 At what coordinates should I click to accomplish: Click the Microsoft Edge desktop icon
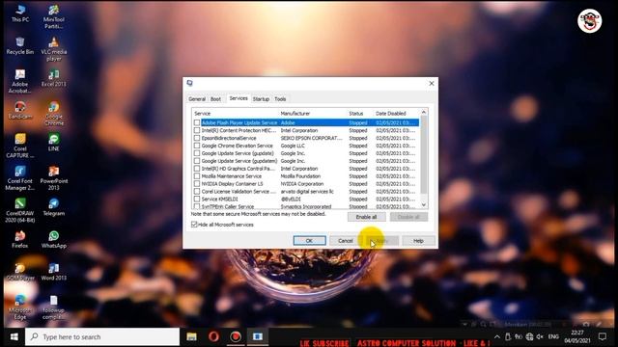pos(20,307)
